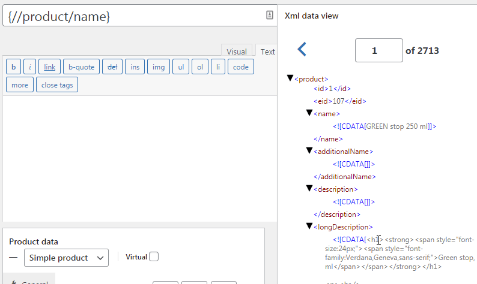Image resolution: width=477 pixels, height=284 pixels.
Task: Click the li list item button
Action: [x=219, y=67]
